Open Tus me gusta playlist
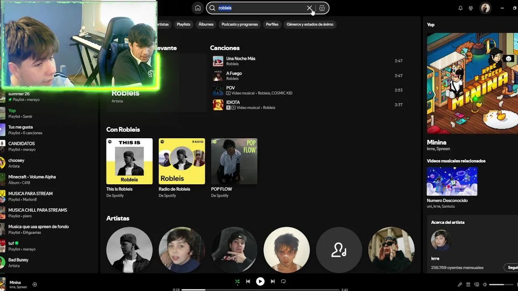 coord(49,130)
